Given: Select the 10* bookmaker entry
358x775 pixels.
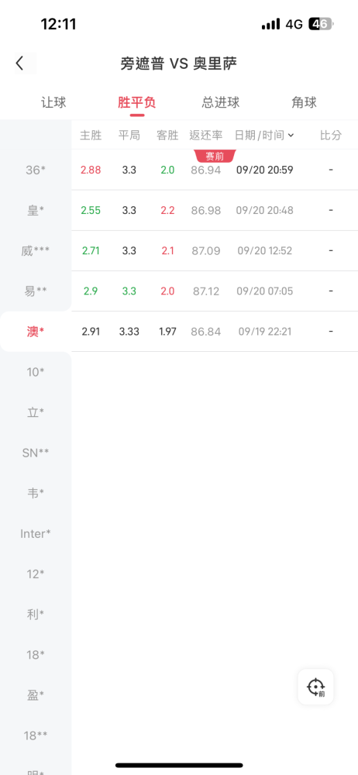Looking at the screenshot, I should tap(36, 372).
